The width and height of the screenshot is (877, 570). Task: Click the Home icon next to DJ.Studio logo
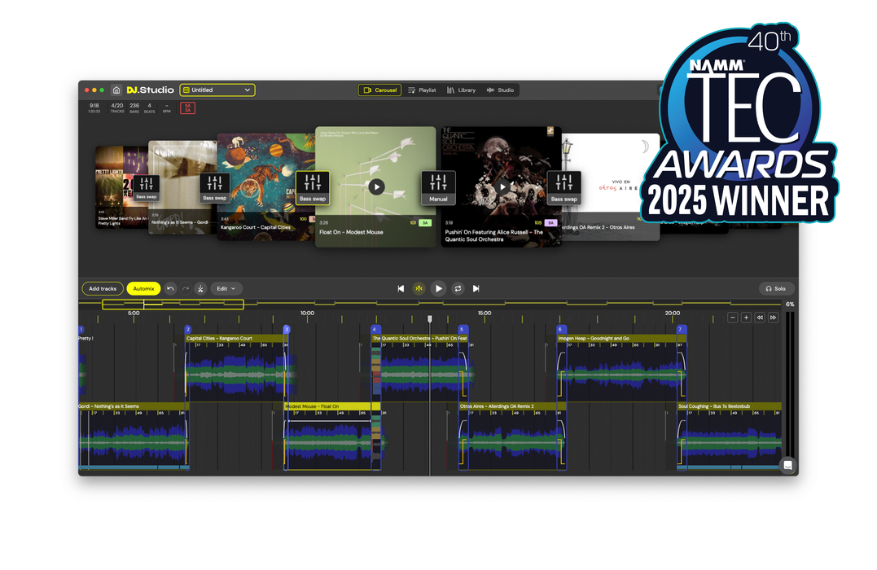point(116,90)
